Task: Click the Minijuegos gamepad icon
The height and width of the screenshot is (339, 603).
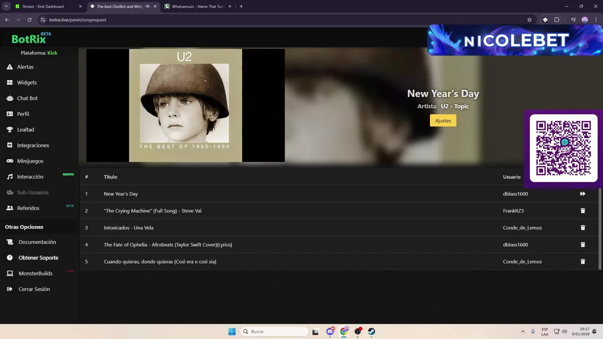Action: pyautogui.click(x=9, y=161)
